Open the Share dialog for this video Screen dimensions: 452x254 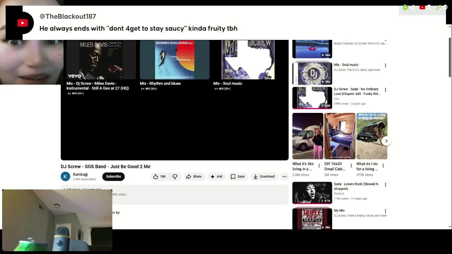pos(194,176)
